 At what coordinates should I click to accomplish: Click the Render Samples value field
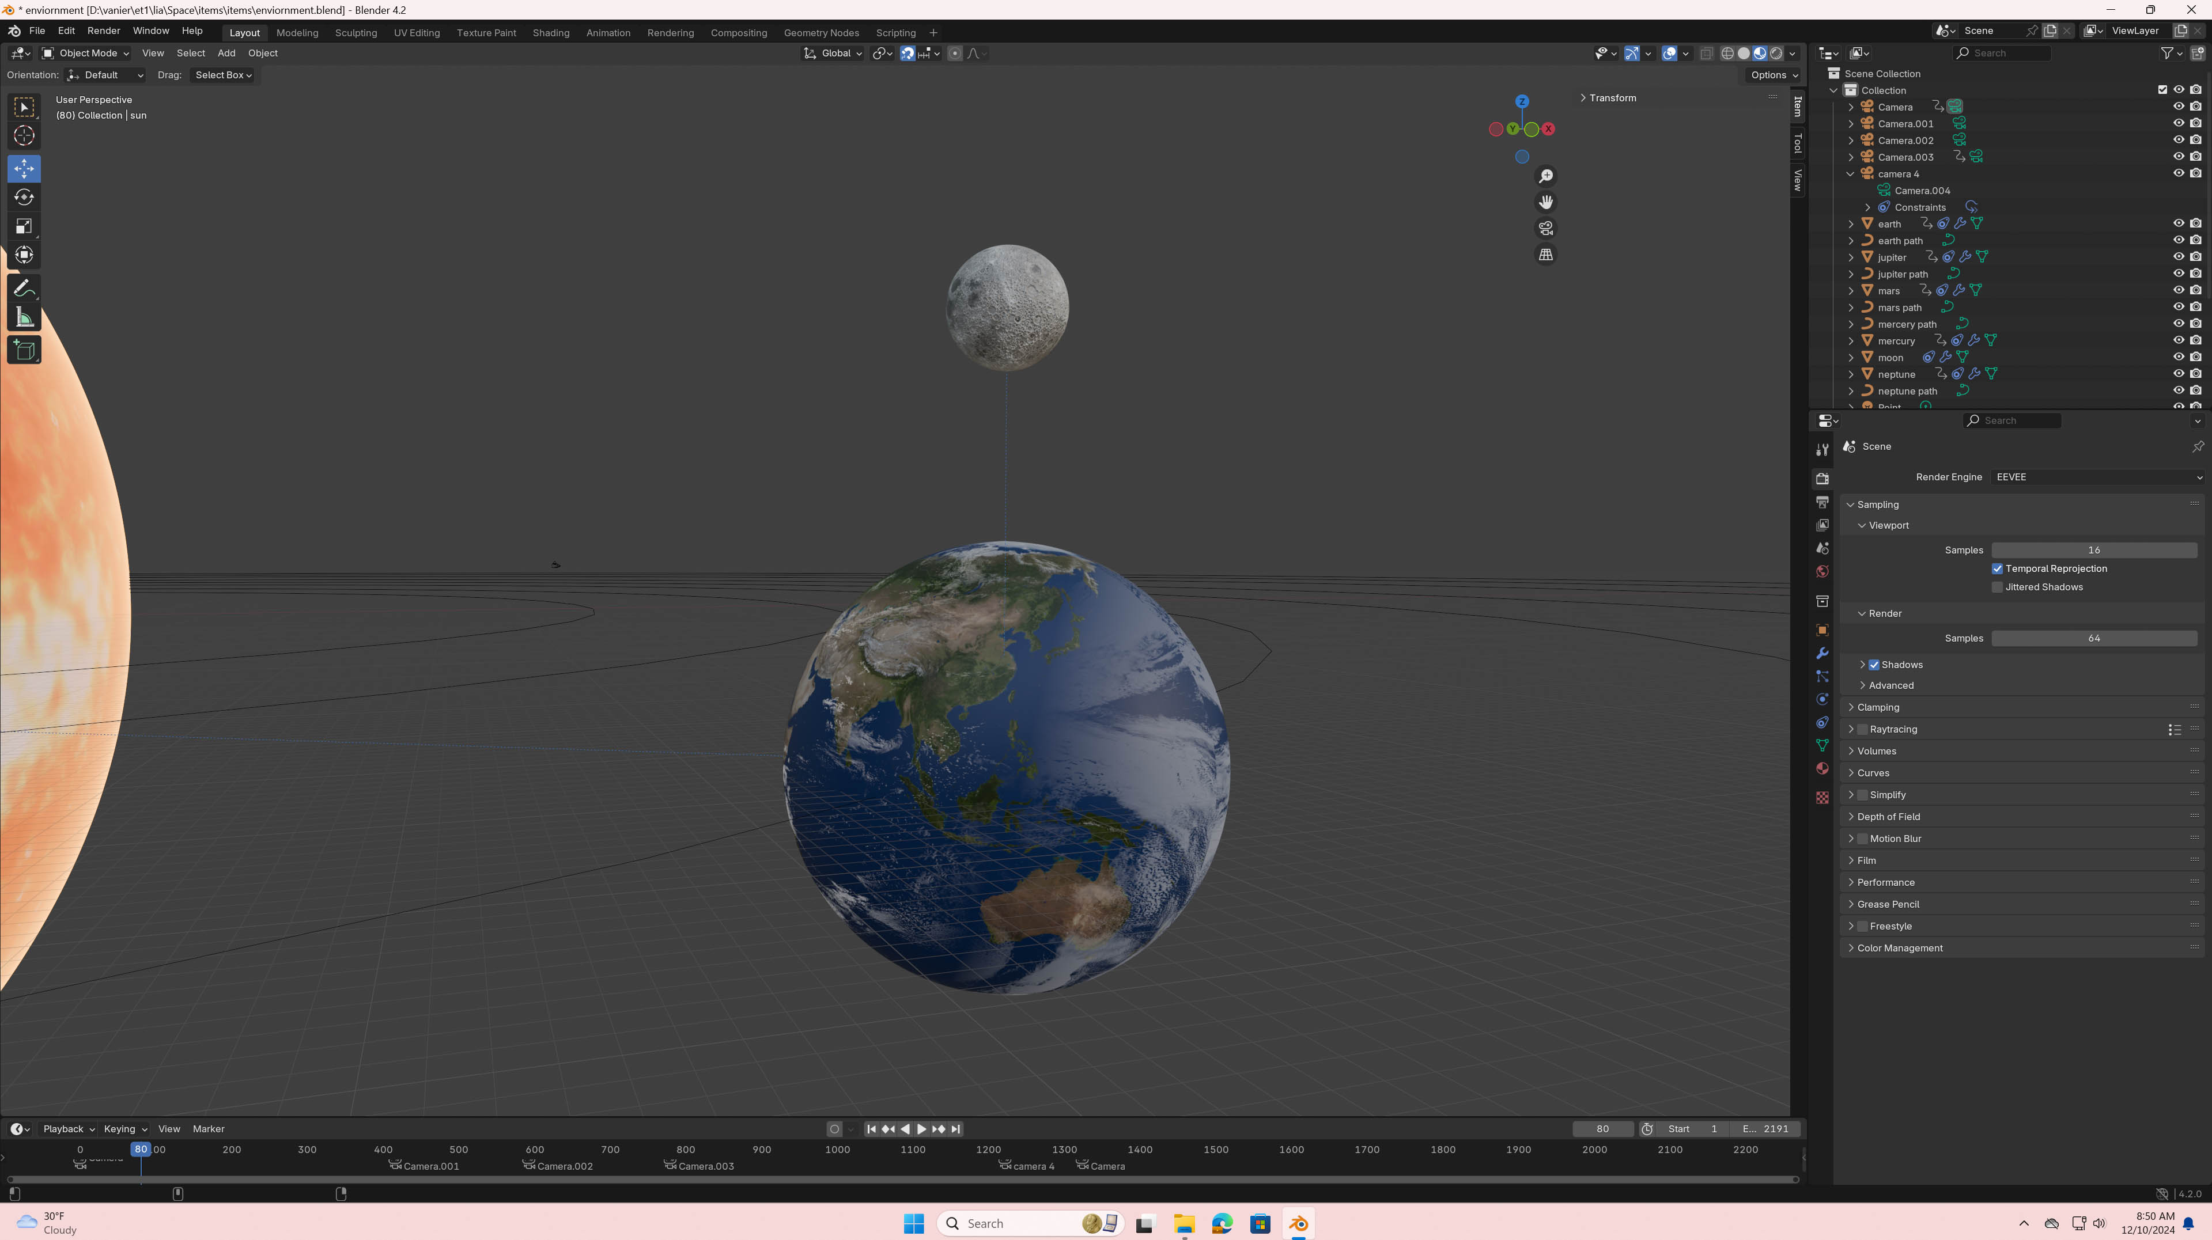coord(2093,639)
